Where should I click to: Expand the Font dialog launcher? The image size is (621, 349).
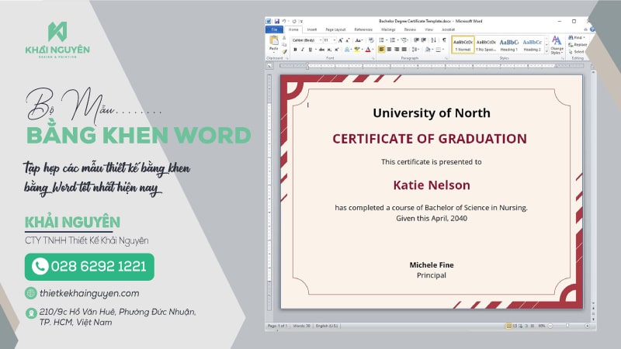(x=373, y=57)
